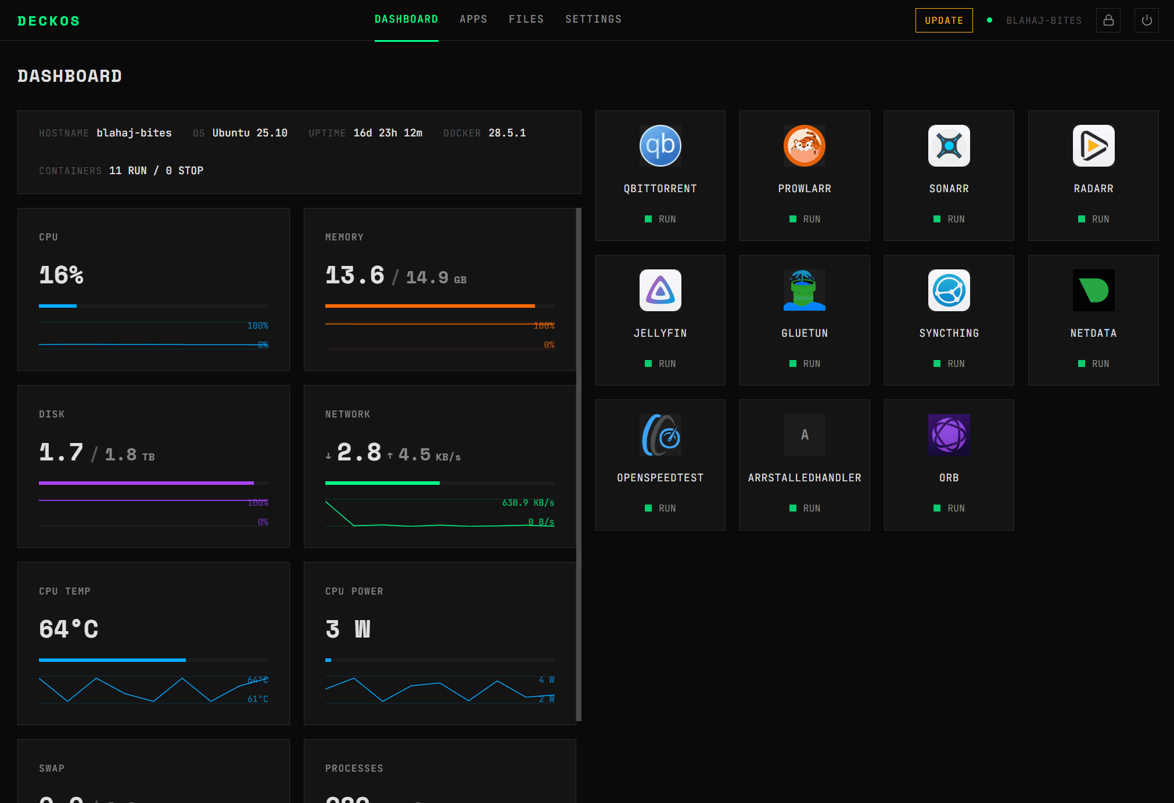Open the Prowlarr app icon

click(x=805, y=146)
